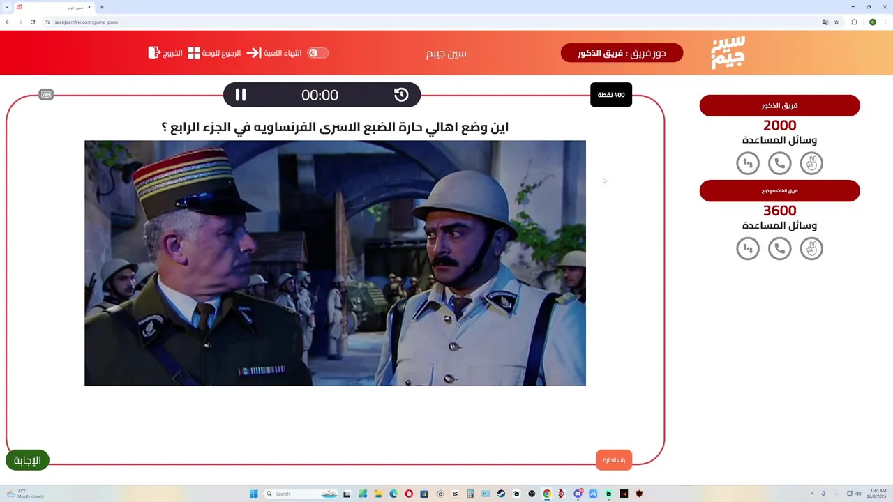Image resolution: width=893 pixels, height=502 pixels.
Task: Reload the page in Chrome
Action: pyautogui.click(x=32, y=22)
